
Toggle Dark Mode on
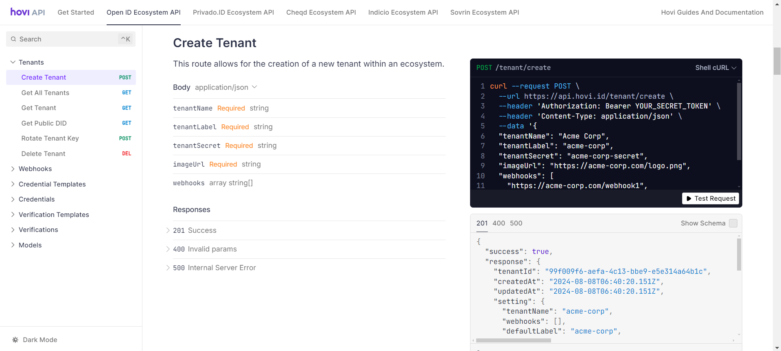[x=40, y=340]
